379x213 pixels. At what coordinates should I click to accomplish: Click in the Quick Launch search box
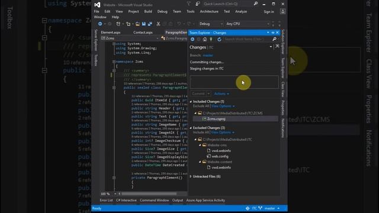227,4
